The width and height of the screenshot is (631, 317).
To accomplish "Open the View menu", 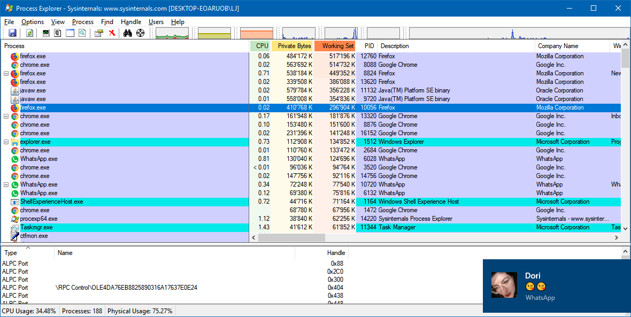I will [58, 22].
